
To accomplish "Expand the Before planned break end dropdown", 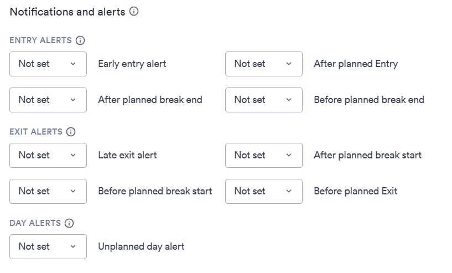I will (264, 100).
